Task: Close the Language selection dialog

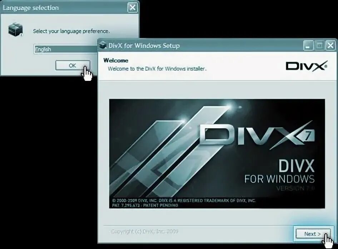Action: pyautogui.click(x=132, y=8)
